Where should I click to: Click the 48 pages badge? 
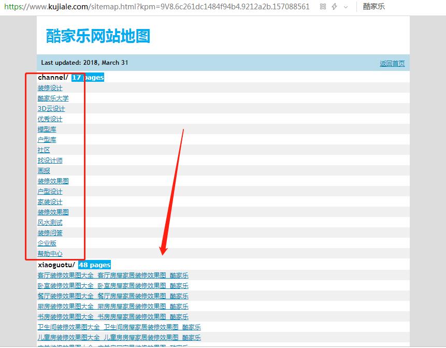pyautogui.click(x=94, y=265)
